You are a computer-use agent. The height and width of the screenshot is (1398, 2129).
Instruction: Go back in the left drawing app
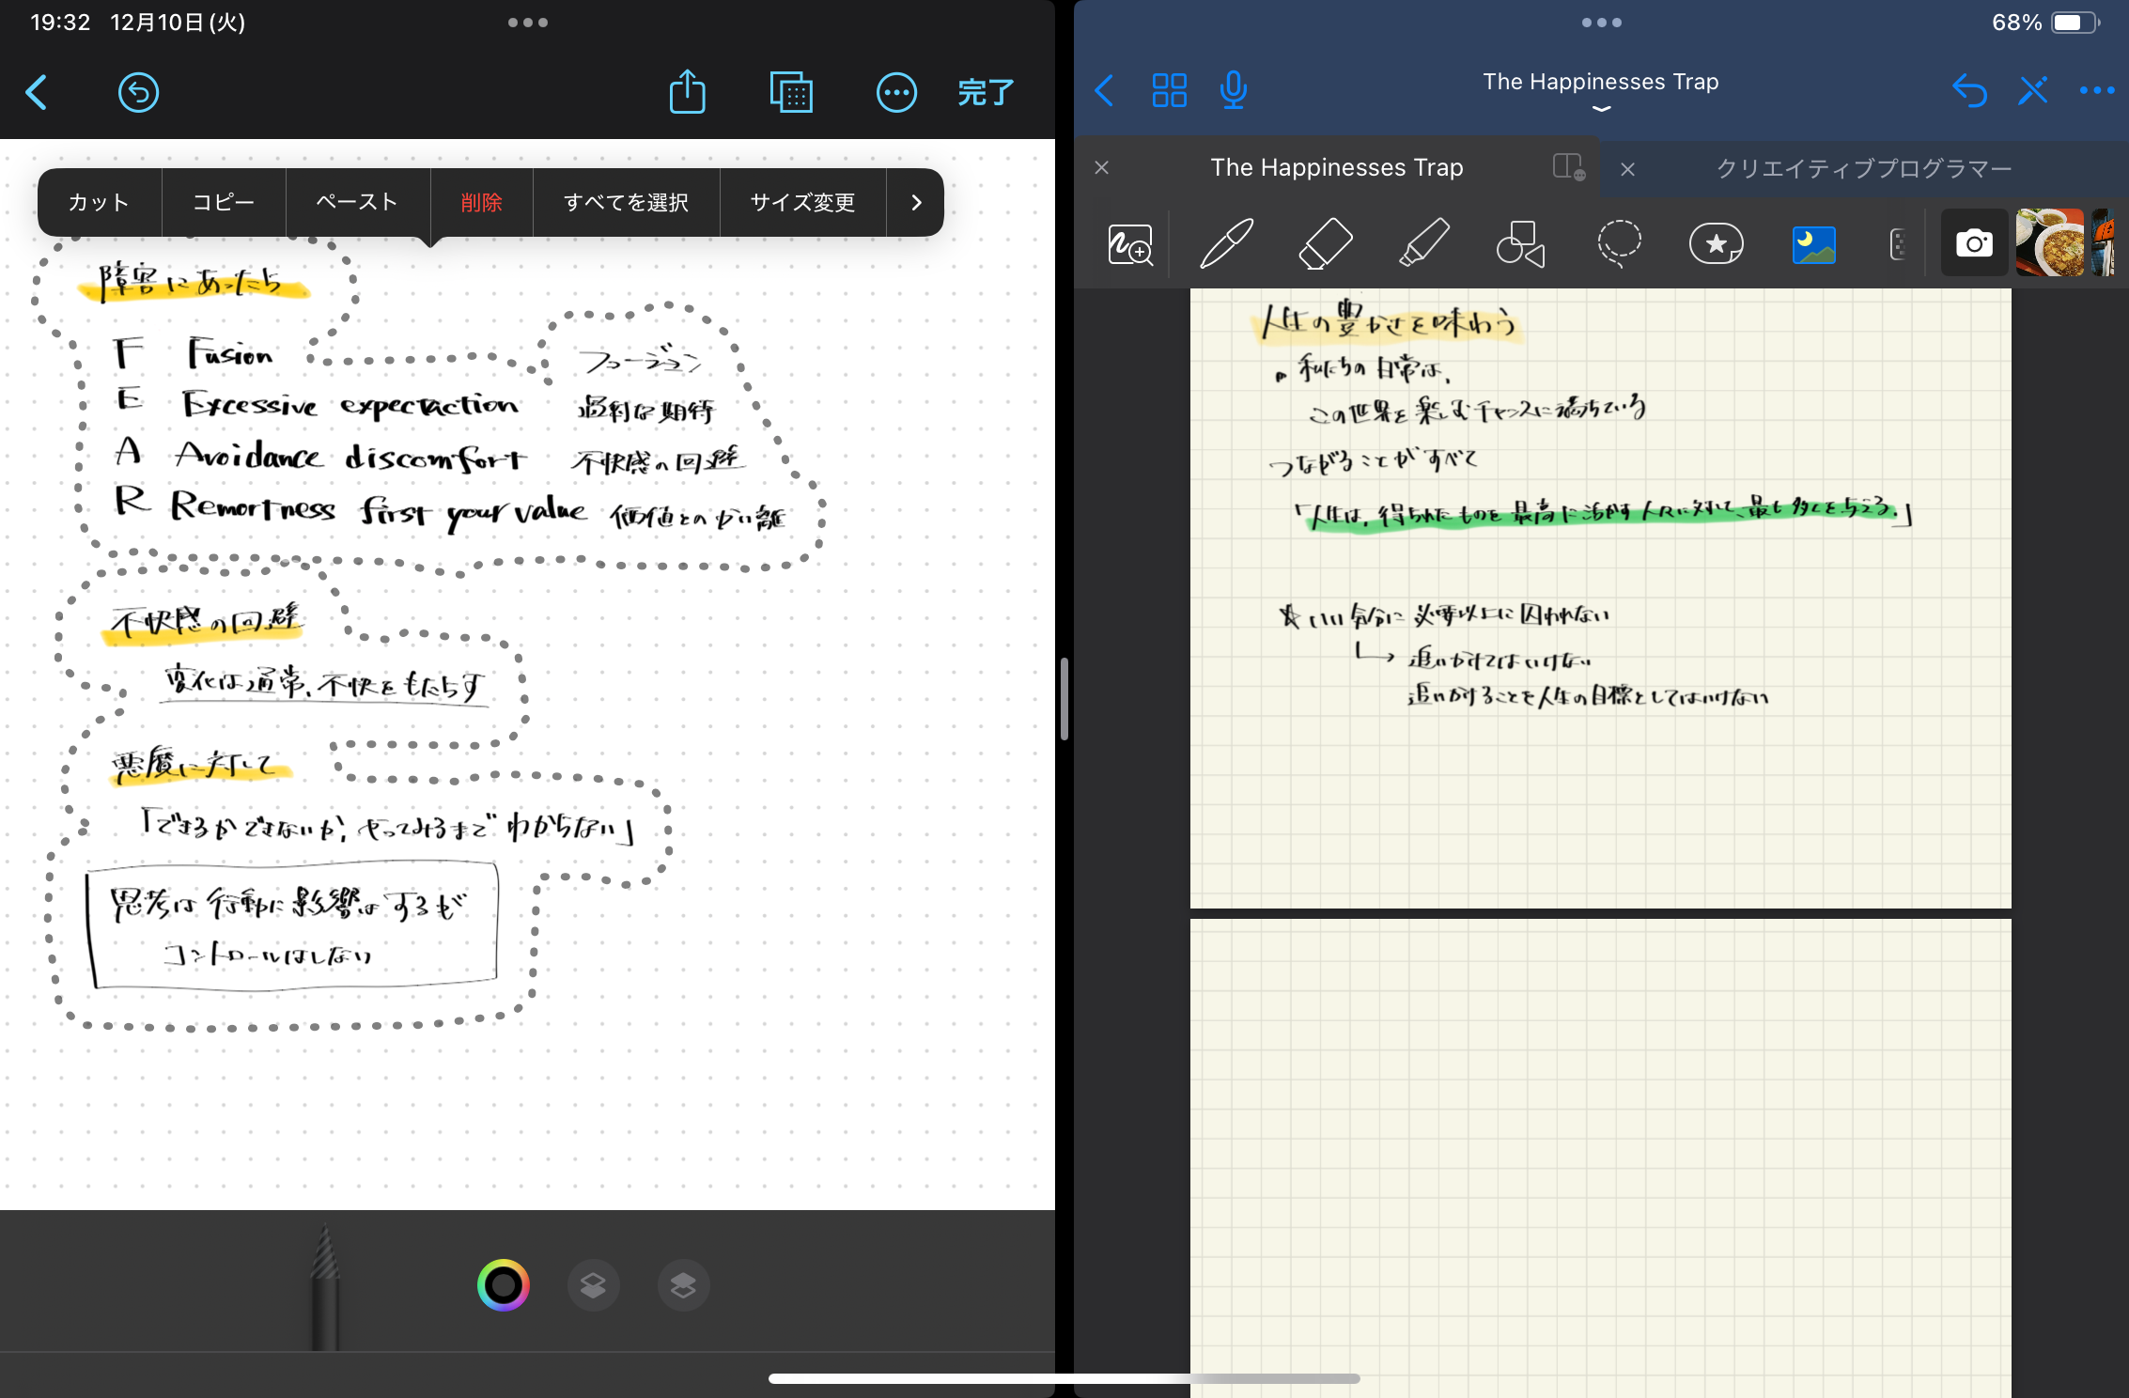[37, 92]
